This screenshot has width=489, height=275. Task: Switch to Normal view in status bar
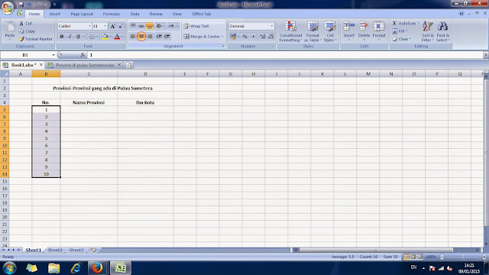406,257
